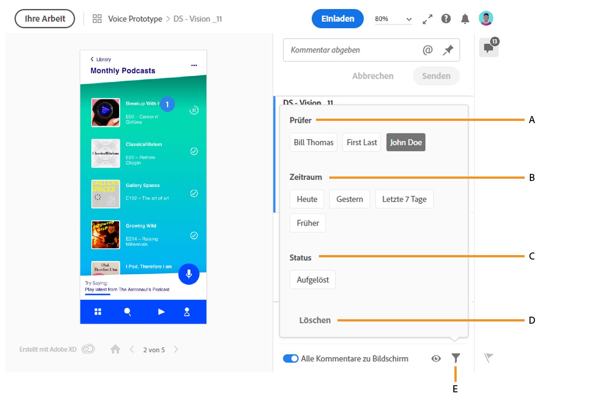This screenshot has width=594, height=396.
Task: Filter comments by Heute
Action: (x=307, y=199)
